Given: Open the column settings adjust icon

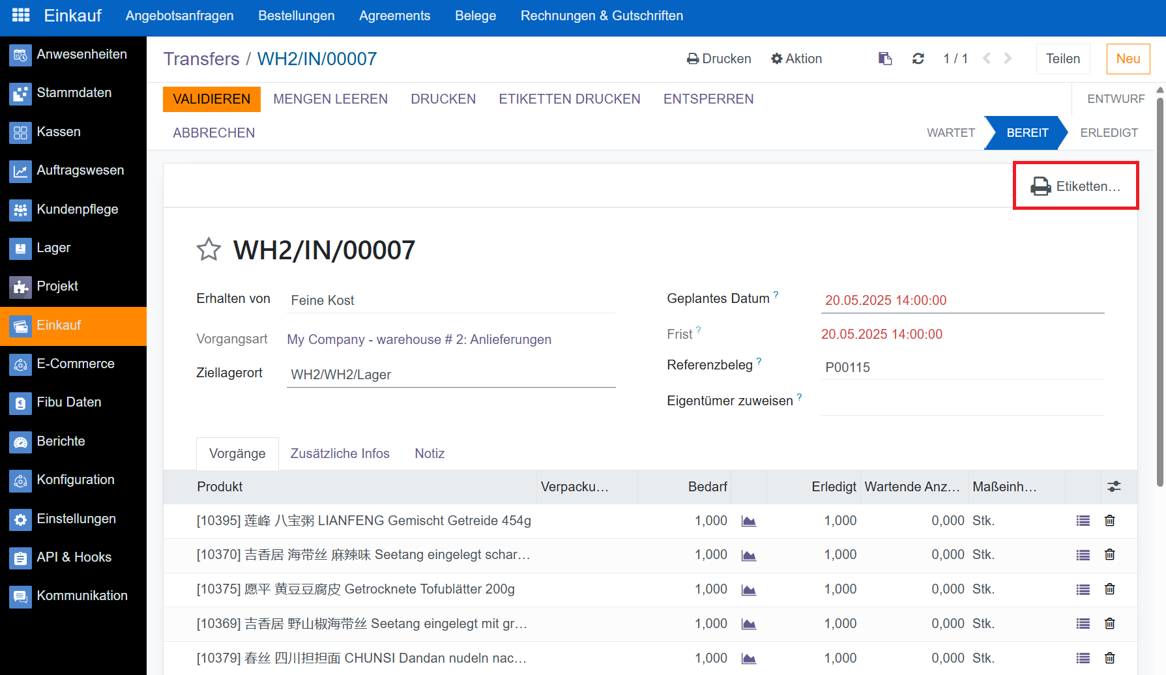Looking at the screenshot, I should [1114, 487].
